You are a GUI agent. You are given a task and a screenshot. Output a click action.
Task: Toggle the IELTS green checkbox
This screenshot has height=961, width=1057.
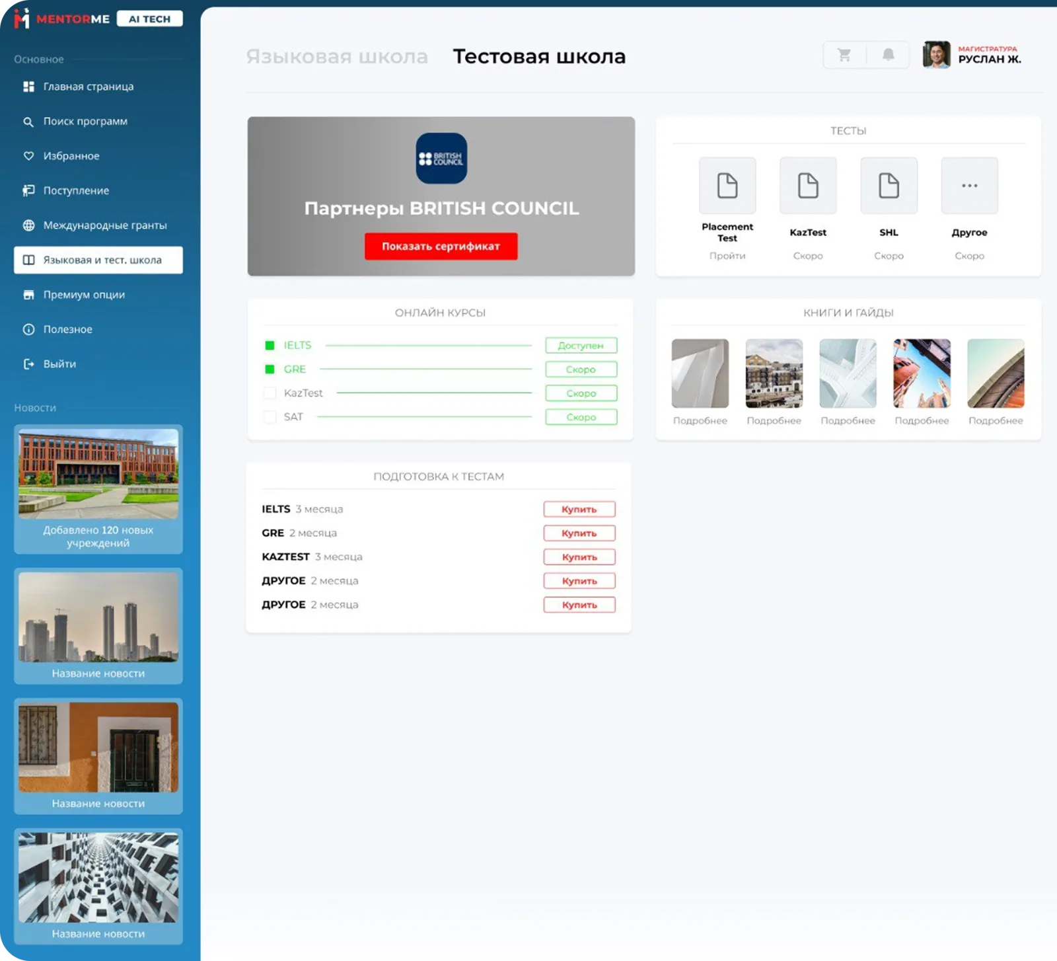pos(270,345)
